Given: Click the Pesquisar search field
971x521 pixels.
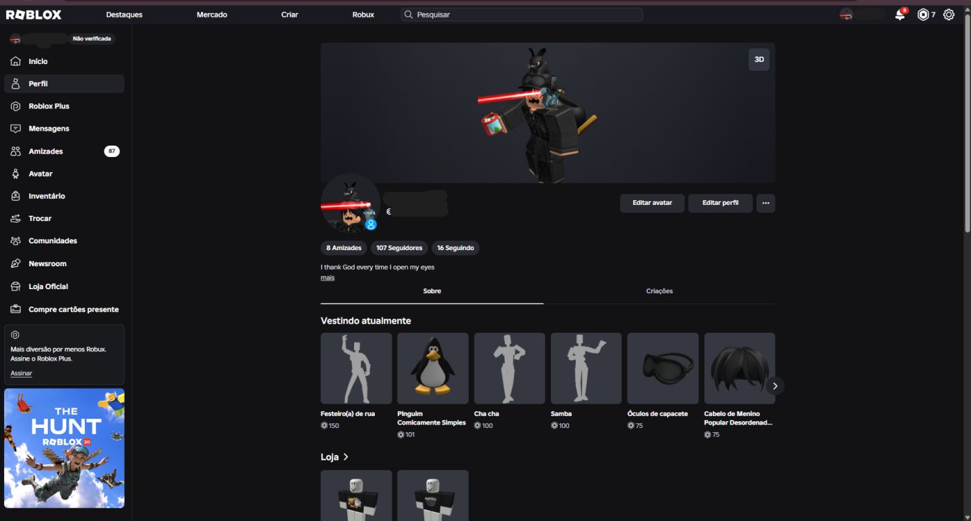Looking at the screenshot, I should (521, 14).
